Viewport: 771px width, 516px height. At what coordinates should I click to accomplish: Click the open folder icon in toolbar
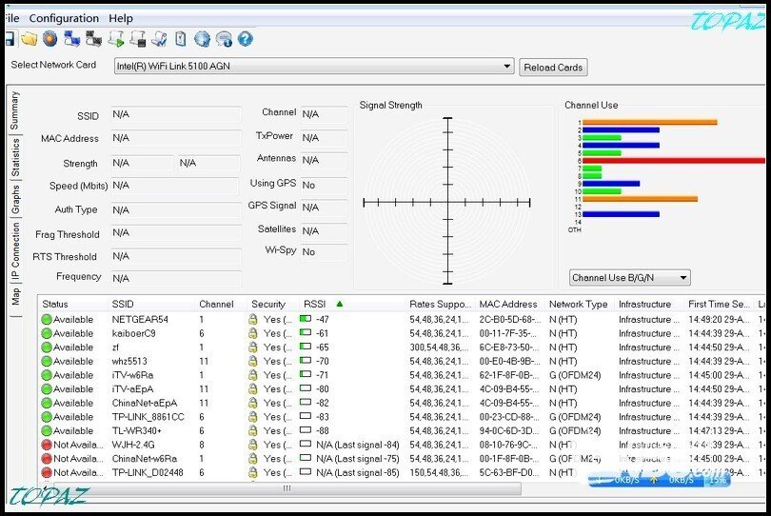pos(29,39)
